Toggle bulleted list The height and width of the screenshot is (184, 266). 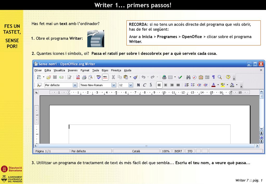pos(193,85)
